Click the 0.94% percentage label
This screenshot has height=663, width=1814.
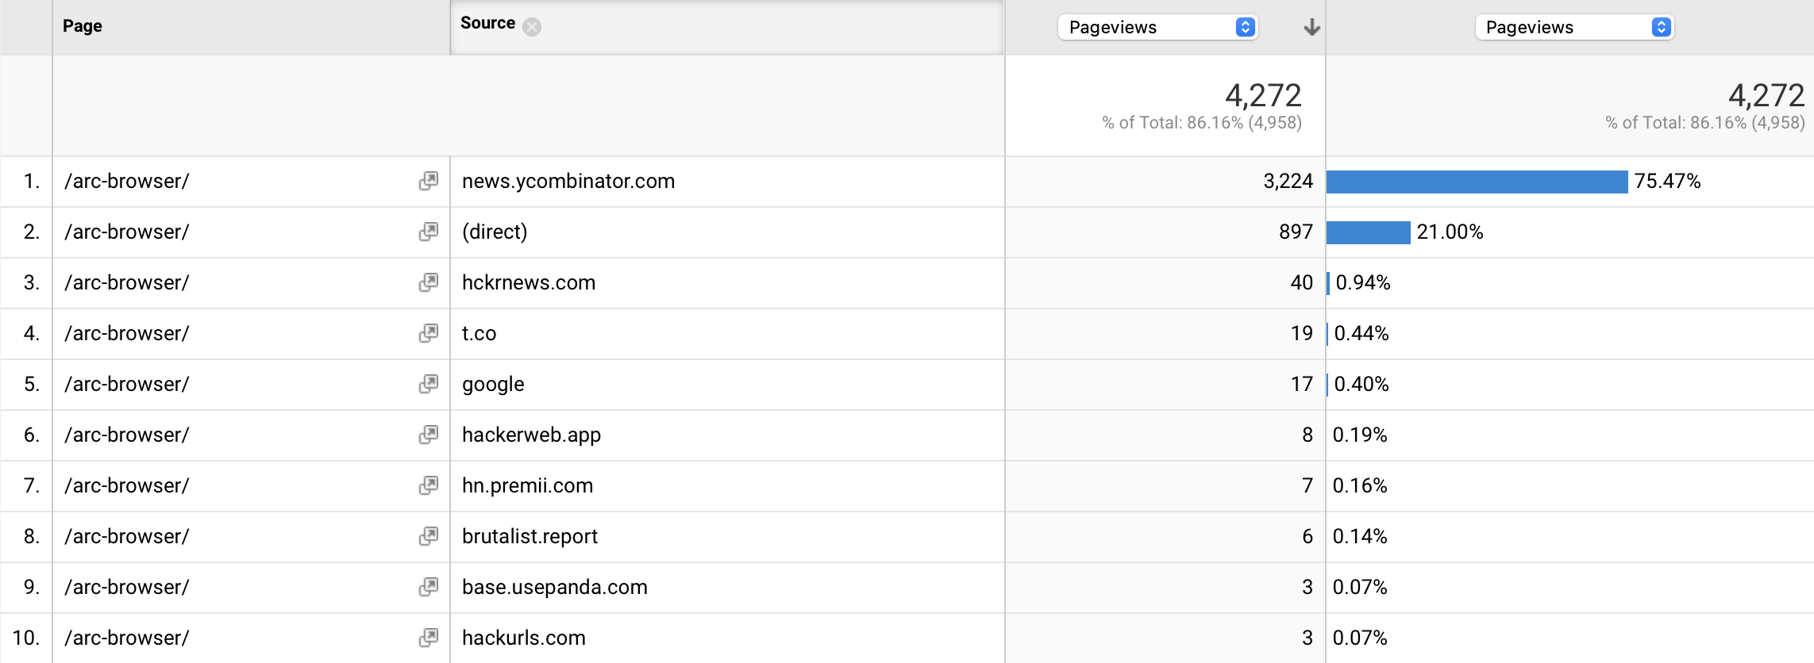coord(1363,282)
